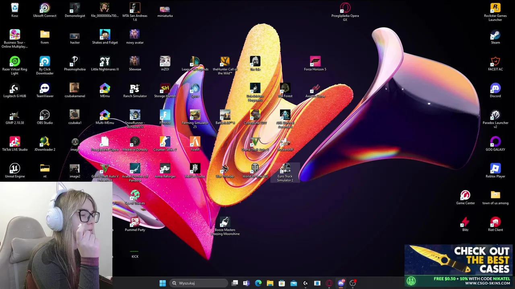Open Microsoft Edge from taskbar

pyautogui.click(x=258, y=283)
